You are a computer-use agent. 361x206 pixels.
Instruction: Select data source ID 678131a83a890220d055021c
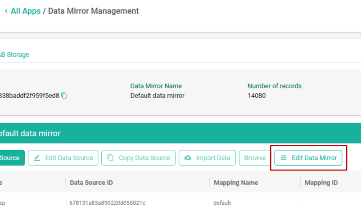click(107, 203)
